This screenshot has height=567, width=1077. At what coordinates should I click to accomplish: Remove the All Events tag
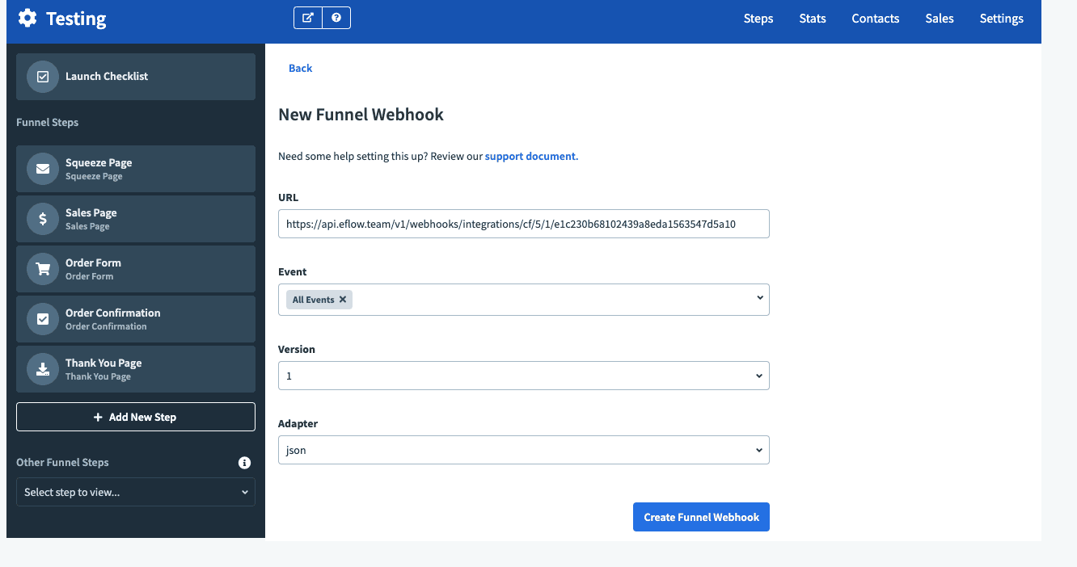[x=343, y=300]
